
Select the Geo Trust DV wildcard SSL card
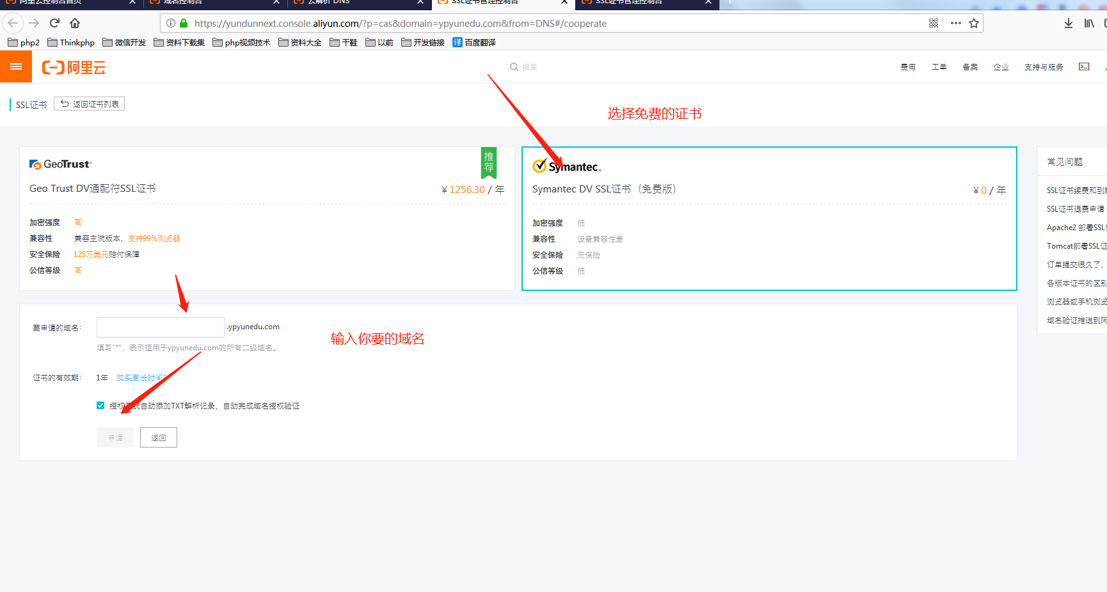[267, 219]
